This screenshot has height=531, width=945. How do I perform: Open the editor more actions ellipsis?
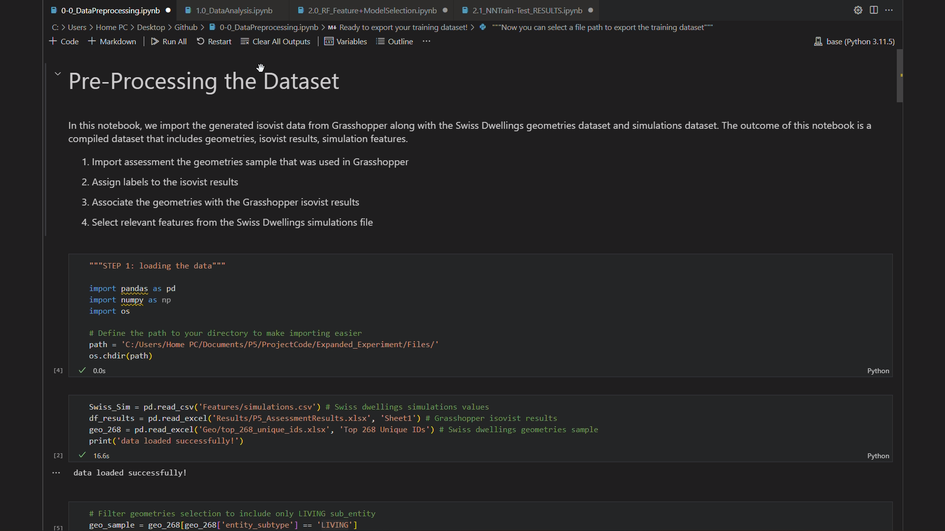pos(889,10)
